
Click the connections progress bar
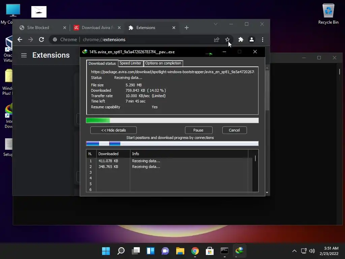tap(172, 144)
